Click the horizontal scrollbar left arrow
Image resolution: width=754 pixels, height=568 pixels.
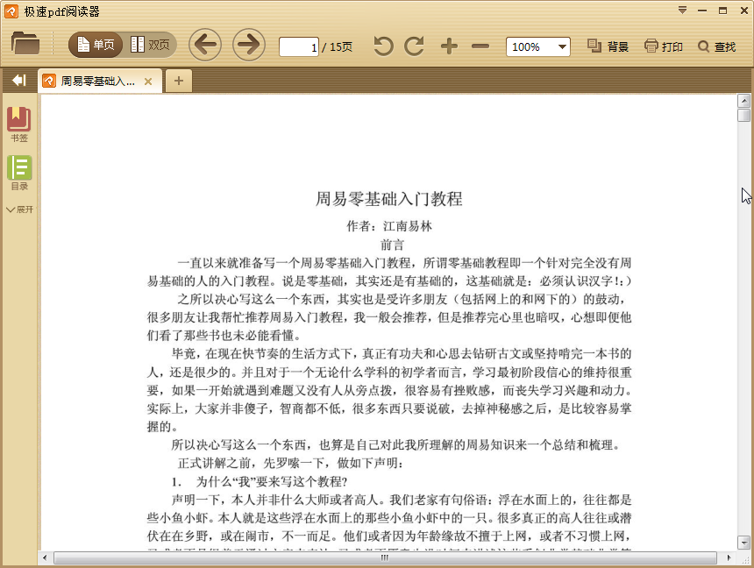(45, 557)
